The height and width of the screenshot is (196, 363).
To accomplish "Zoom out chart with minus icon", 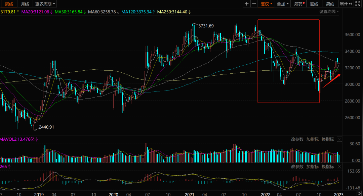I will [254, 4].
